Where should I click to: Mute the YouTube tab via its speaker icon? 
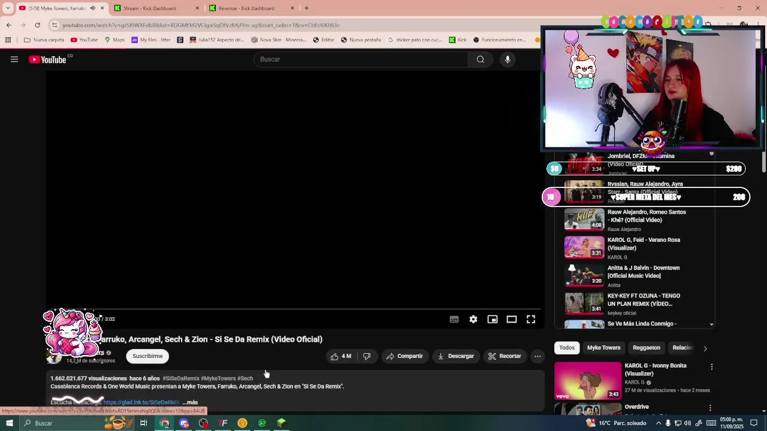(x=92, y=8)
